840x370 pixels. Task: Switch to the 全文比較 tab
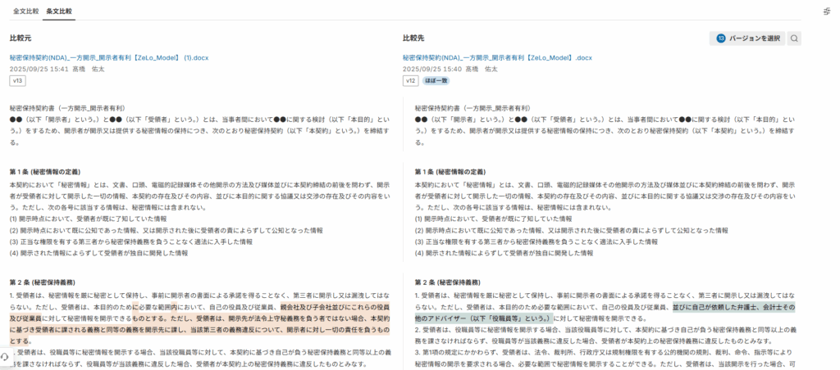click(26, 11)
